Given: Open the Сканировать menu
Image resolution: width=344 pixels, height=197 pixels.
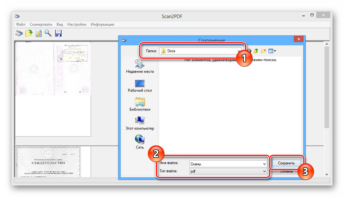Looking at the screenshot, I should 41,24.
